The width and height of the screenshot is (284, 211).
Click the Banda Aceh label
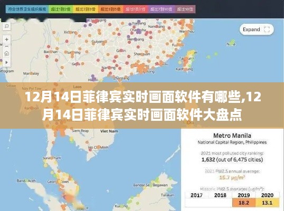point(26,181)
